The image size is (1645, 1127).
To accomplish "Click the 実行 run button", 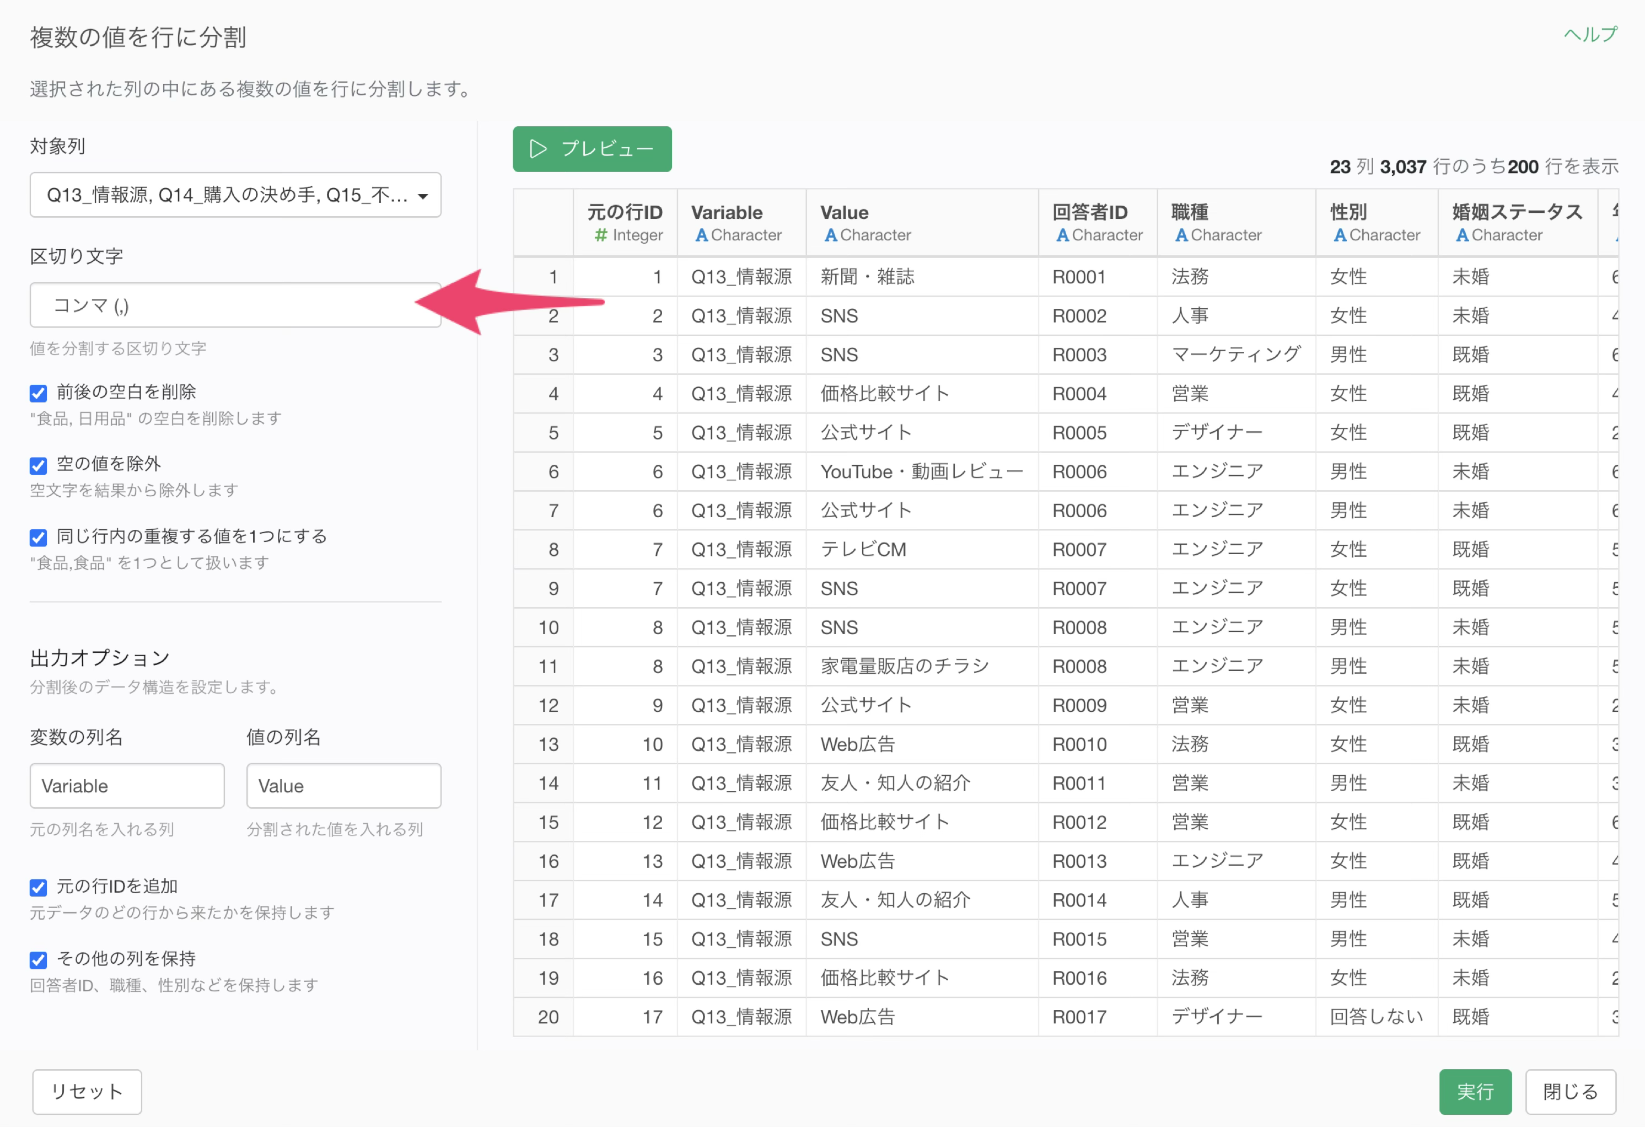I will (1475, 1092).
